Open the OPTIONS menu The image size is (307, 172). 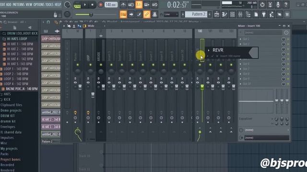pyautogui.click(x=39, y=4)
